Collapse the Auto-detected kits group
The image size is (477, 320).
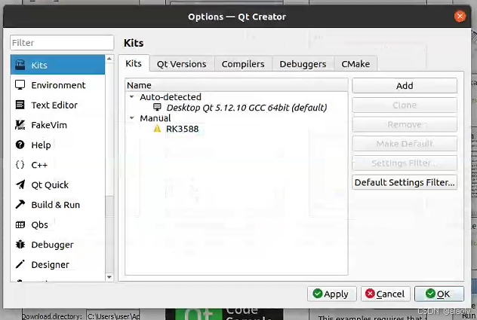pyautogui.click(x=132, y=97)
